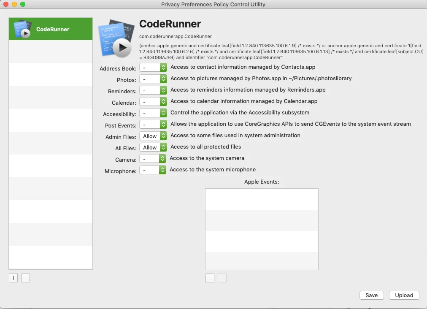Click the yellow minimize window button

(14, 4)
